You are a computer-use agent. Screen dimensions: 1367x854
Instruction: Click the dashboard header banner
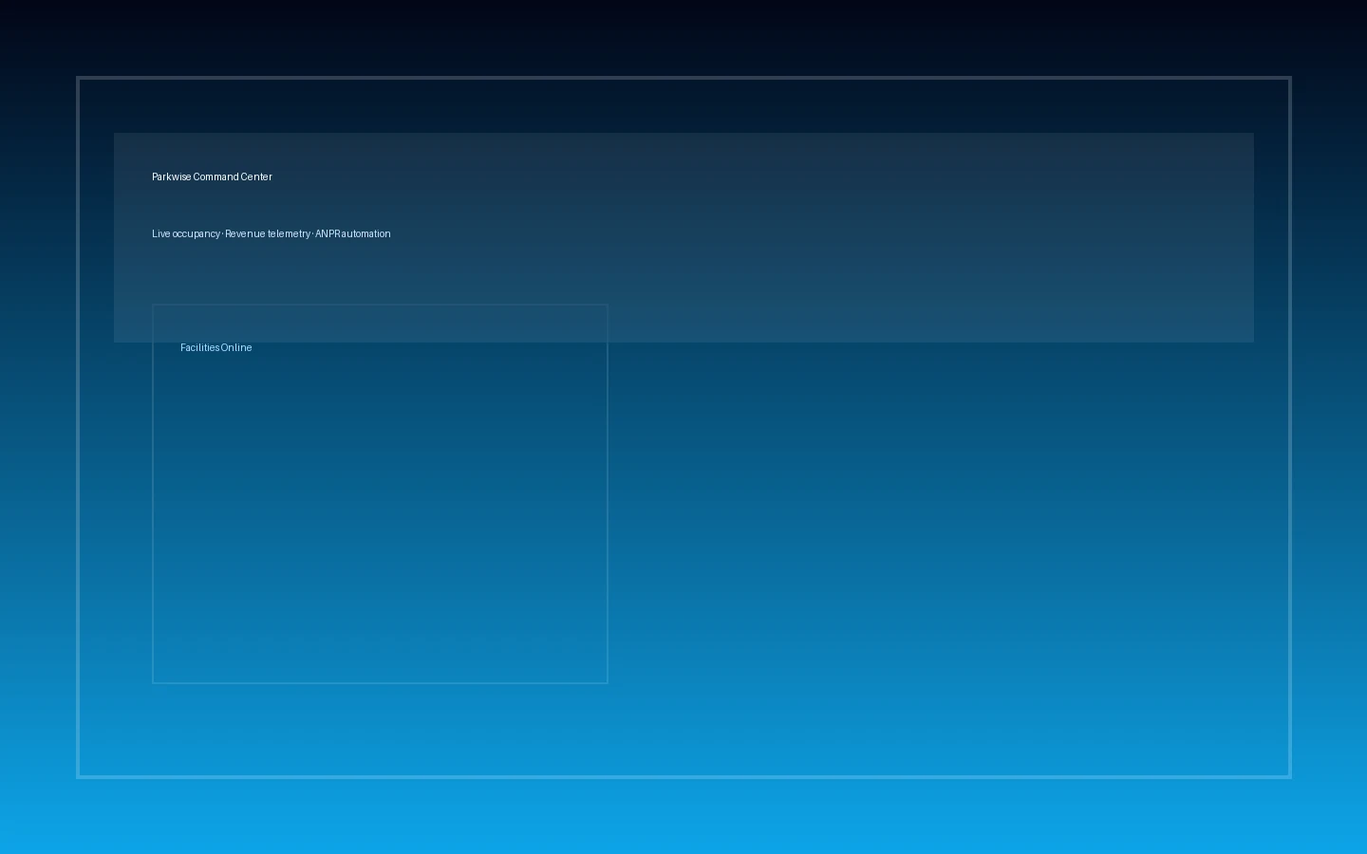pyautogui.click(x=683, y=237)
